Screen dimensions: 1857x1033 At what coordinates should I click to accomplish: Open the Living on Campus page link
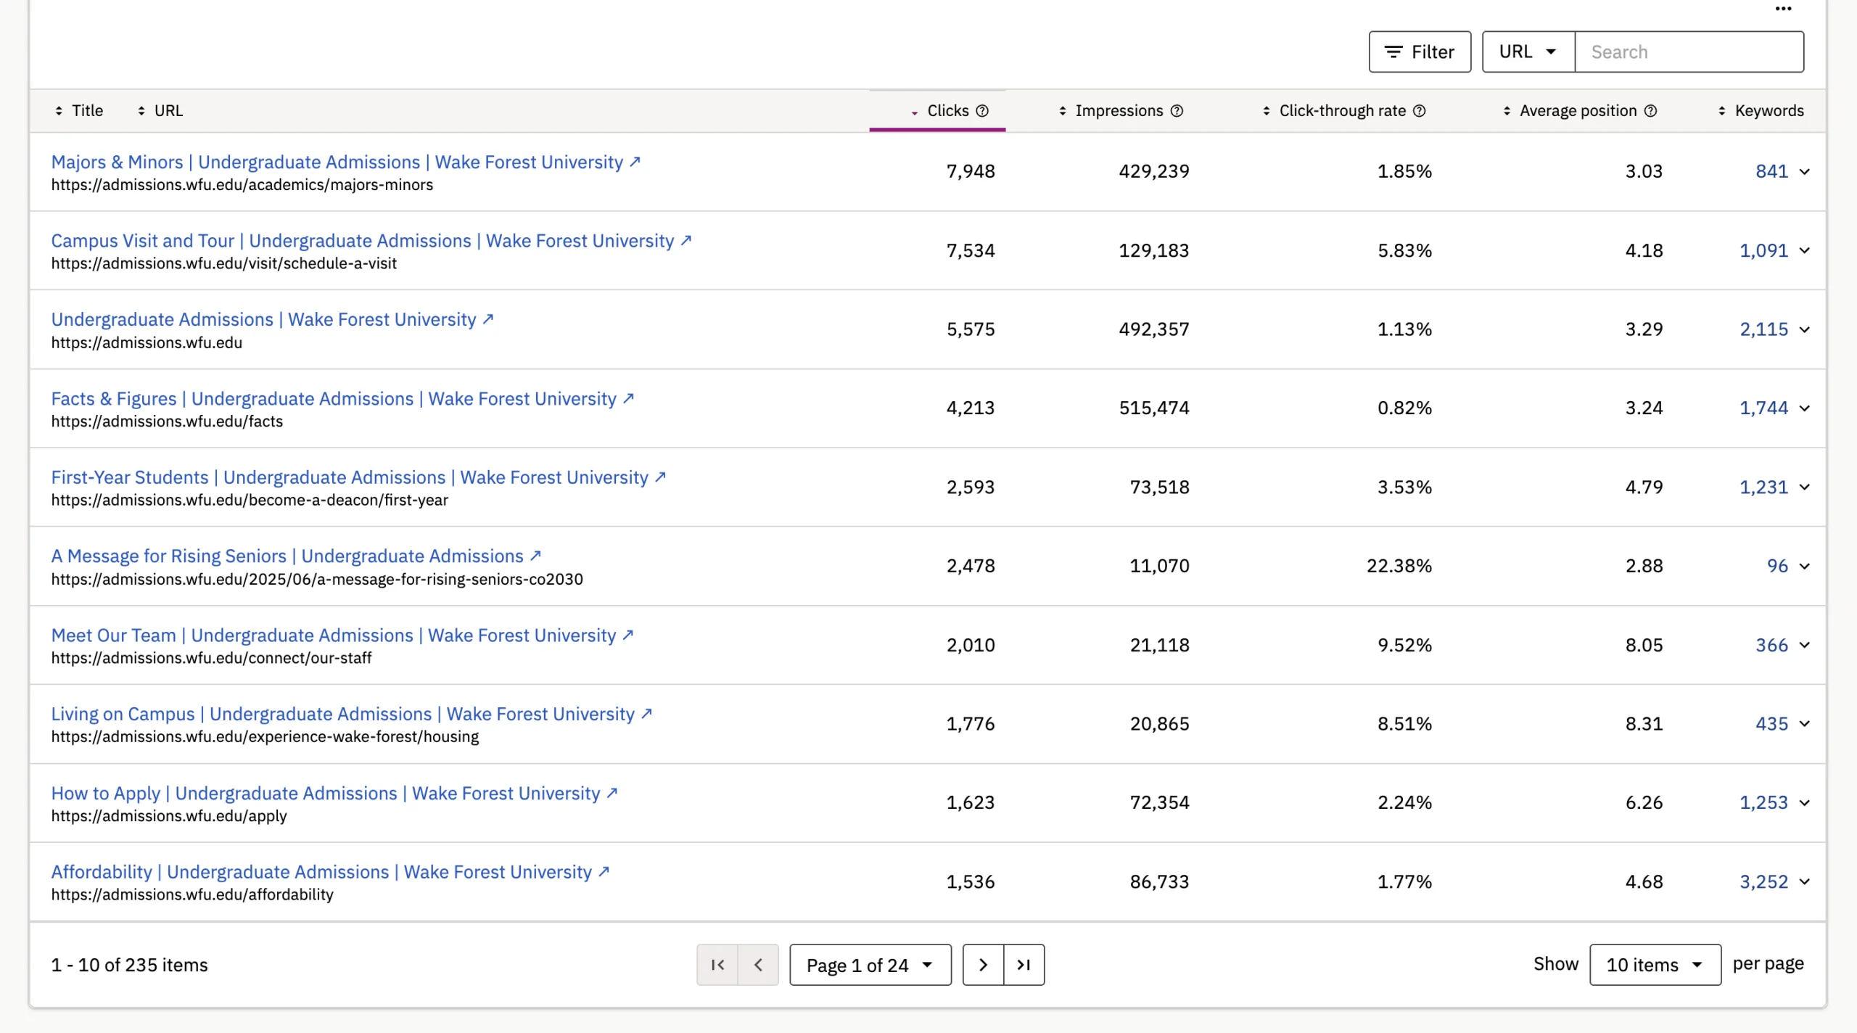[x=351, y=714]
